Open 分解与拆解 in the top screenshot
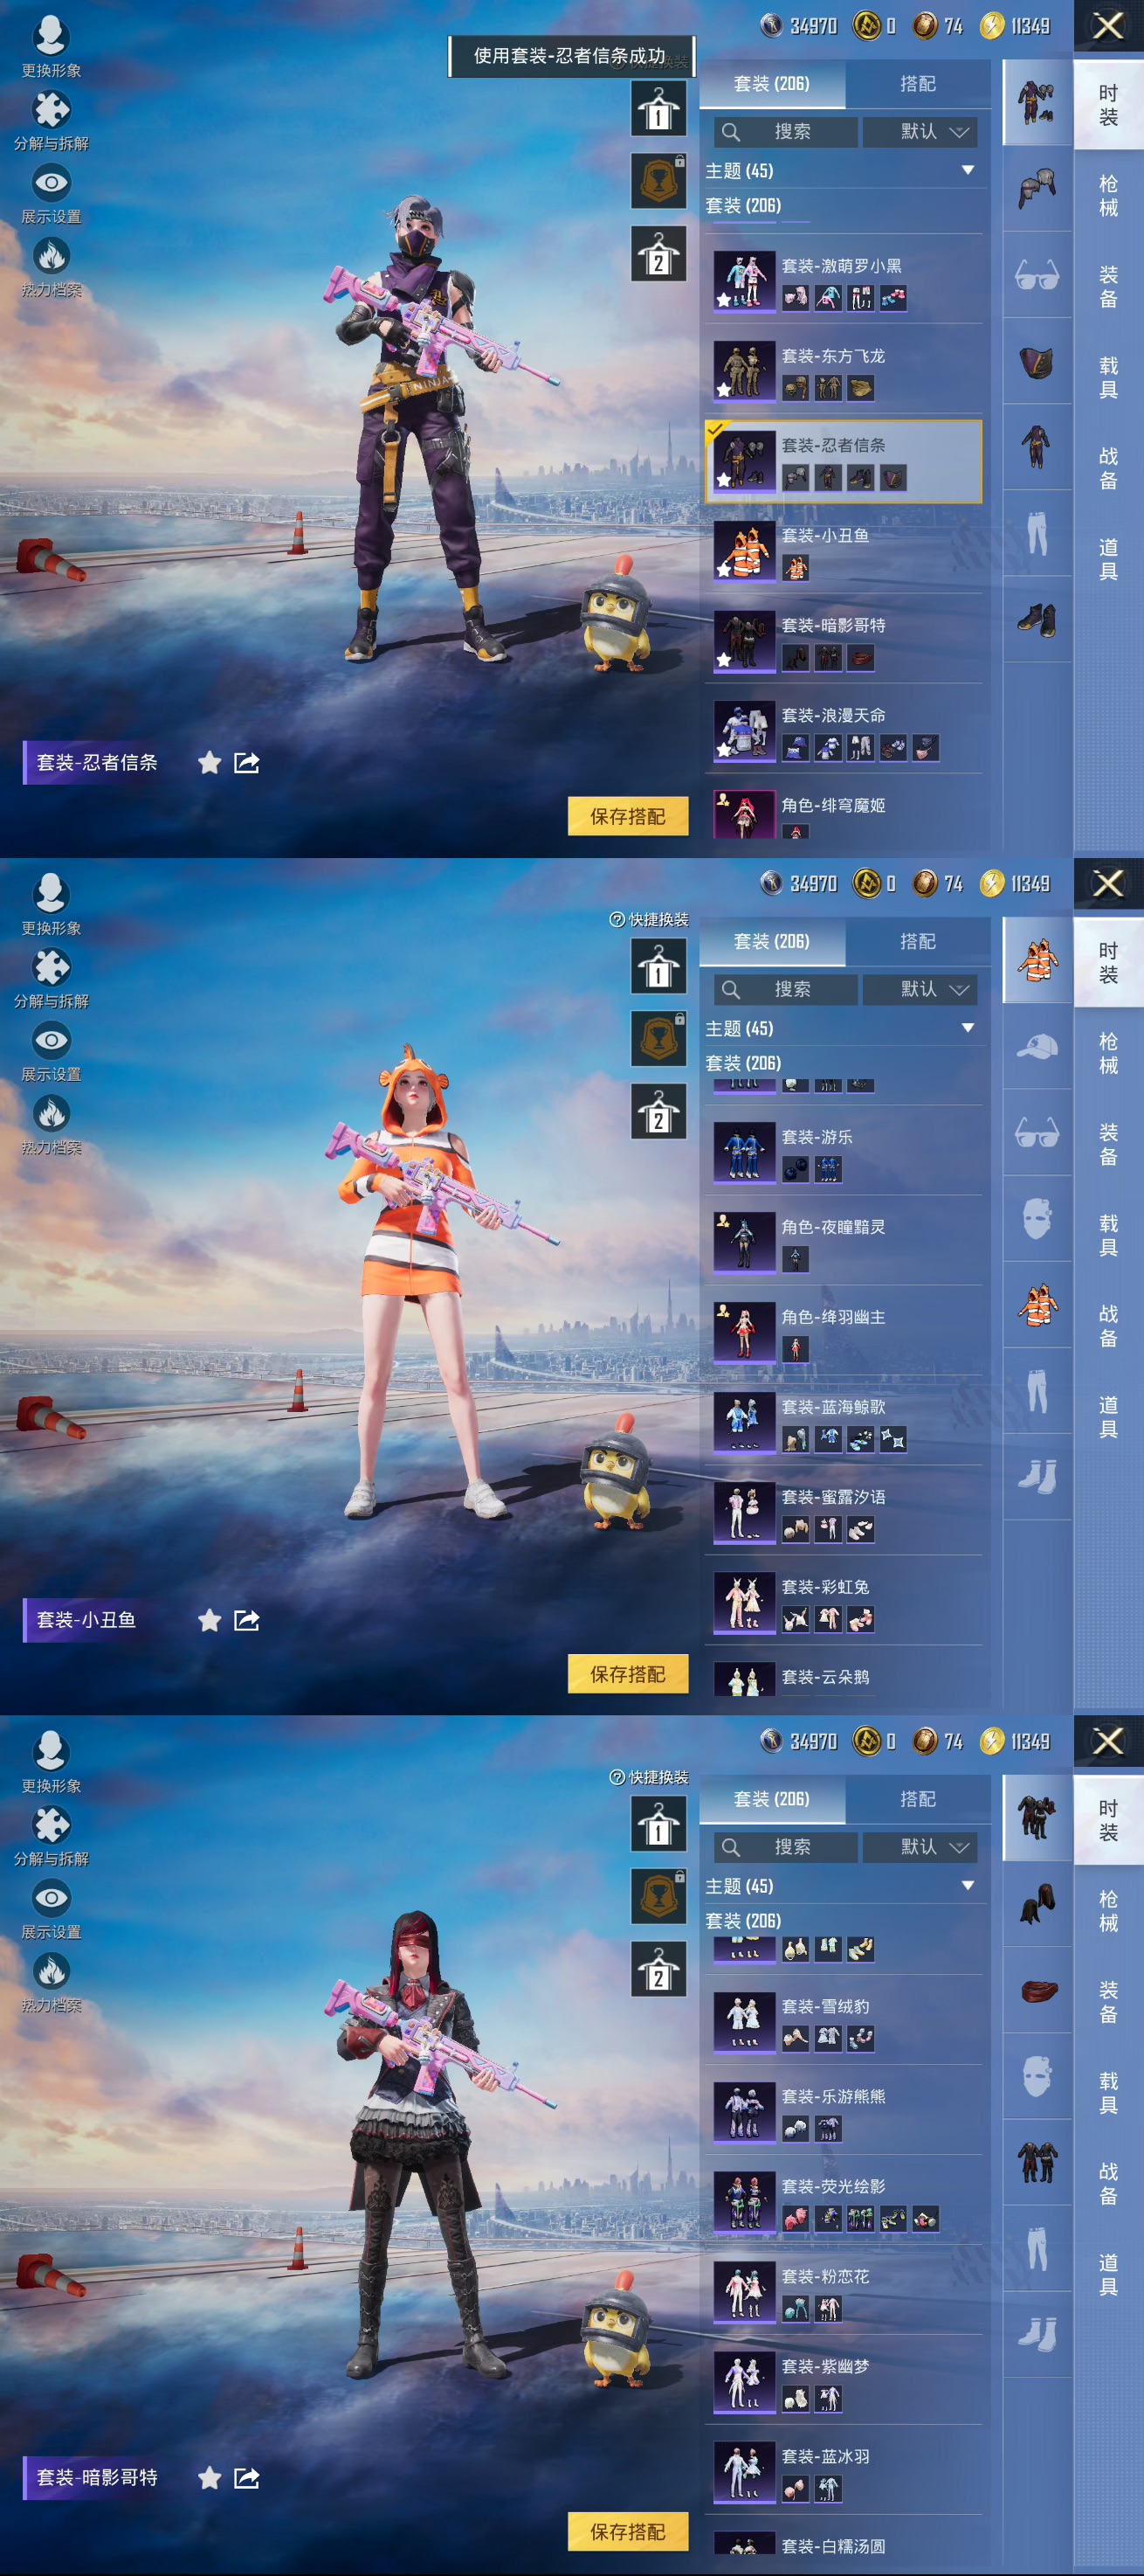The width and height of the screenshot is (1144, 2576). pos(51,121)
